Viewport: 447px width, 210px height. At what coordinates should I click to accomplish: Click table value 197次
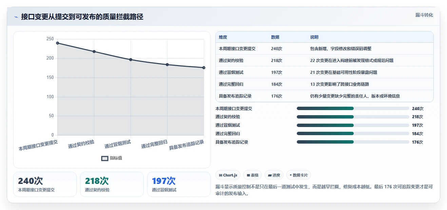pyautogui.click(x=277, y=72)
